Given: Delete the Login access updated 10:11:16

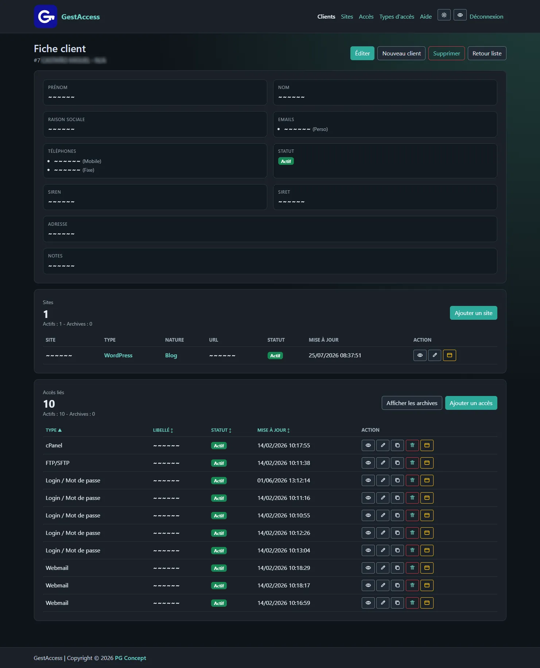Looking at the screenshot, I should (x=412, y=498).
